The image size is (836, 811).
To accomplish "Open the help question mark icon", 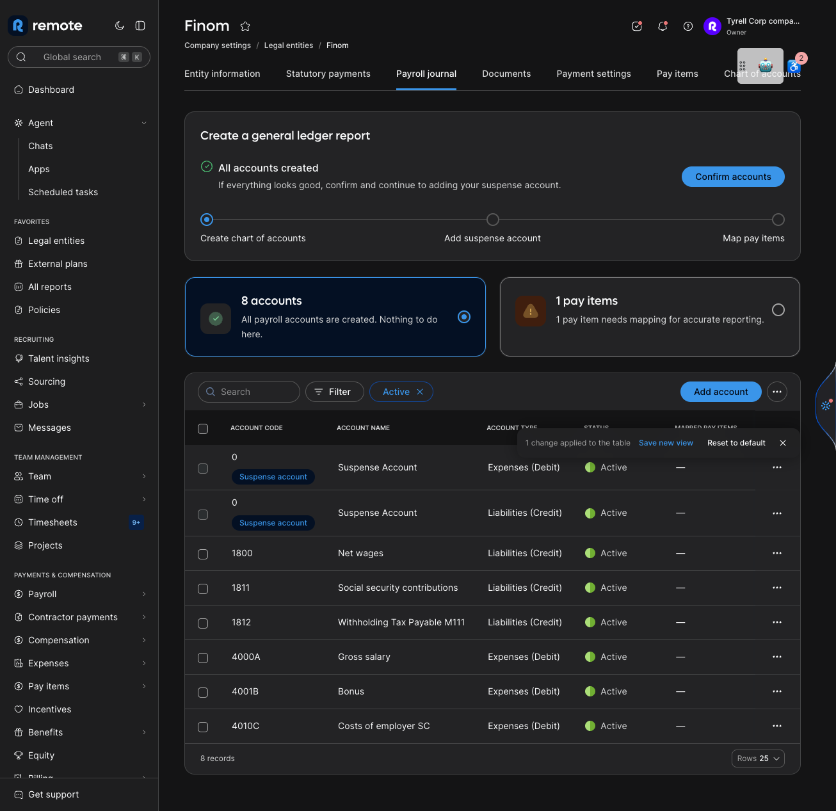I will point(688,26).
